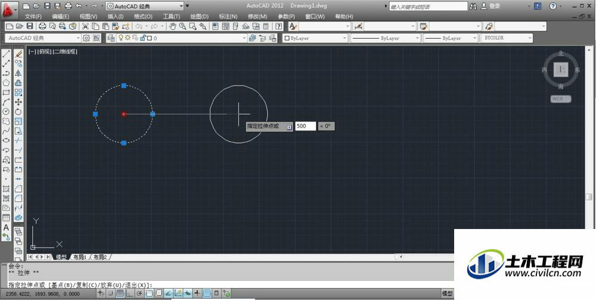
Task: Select the Array modify tool
Action: (x=18, y=92)
